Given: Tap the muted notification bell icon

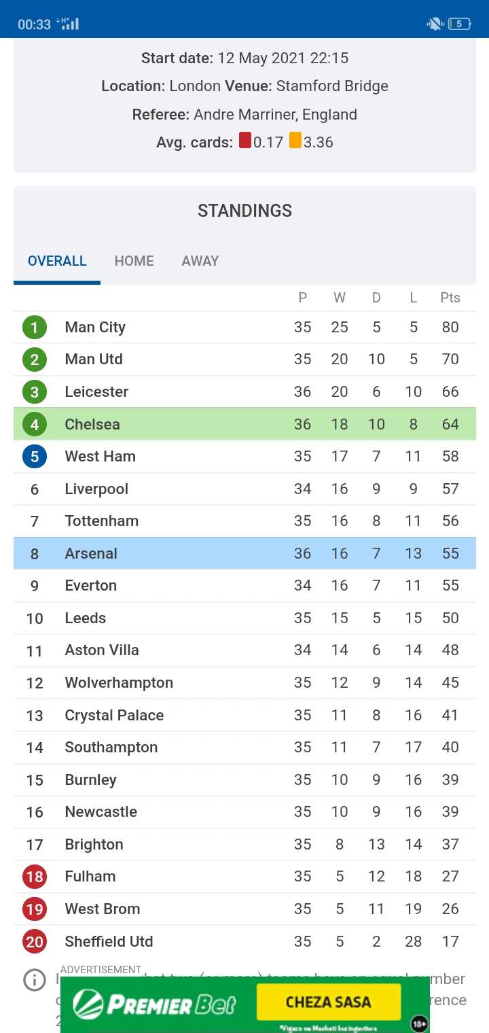Looking at the screenshot, I should (x=435, y=24).
